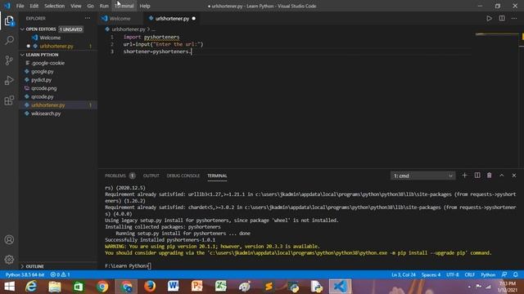Open Internet Explorer from taskbar
The height and width of the screenshot is (294, 524).
tap(31, 287)
